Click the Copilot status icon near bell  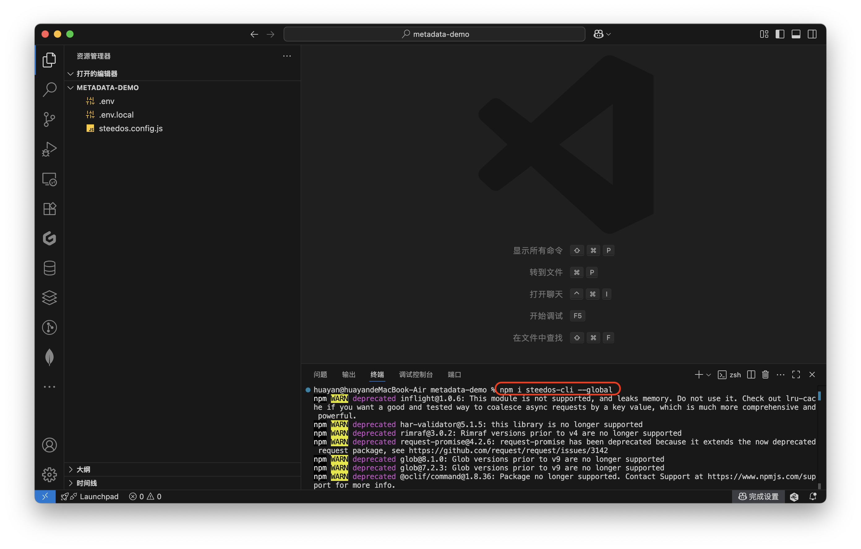point(794,496)
